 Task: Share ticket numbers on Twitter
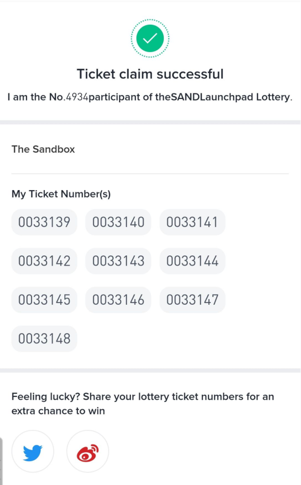(33, 451)
